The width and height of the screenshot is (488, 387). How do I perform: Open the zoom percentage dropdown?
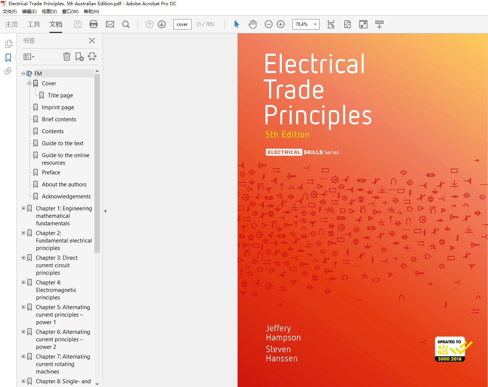315,24
